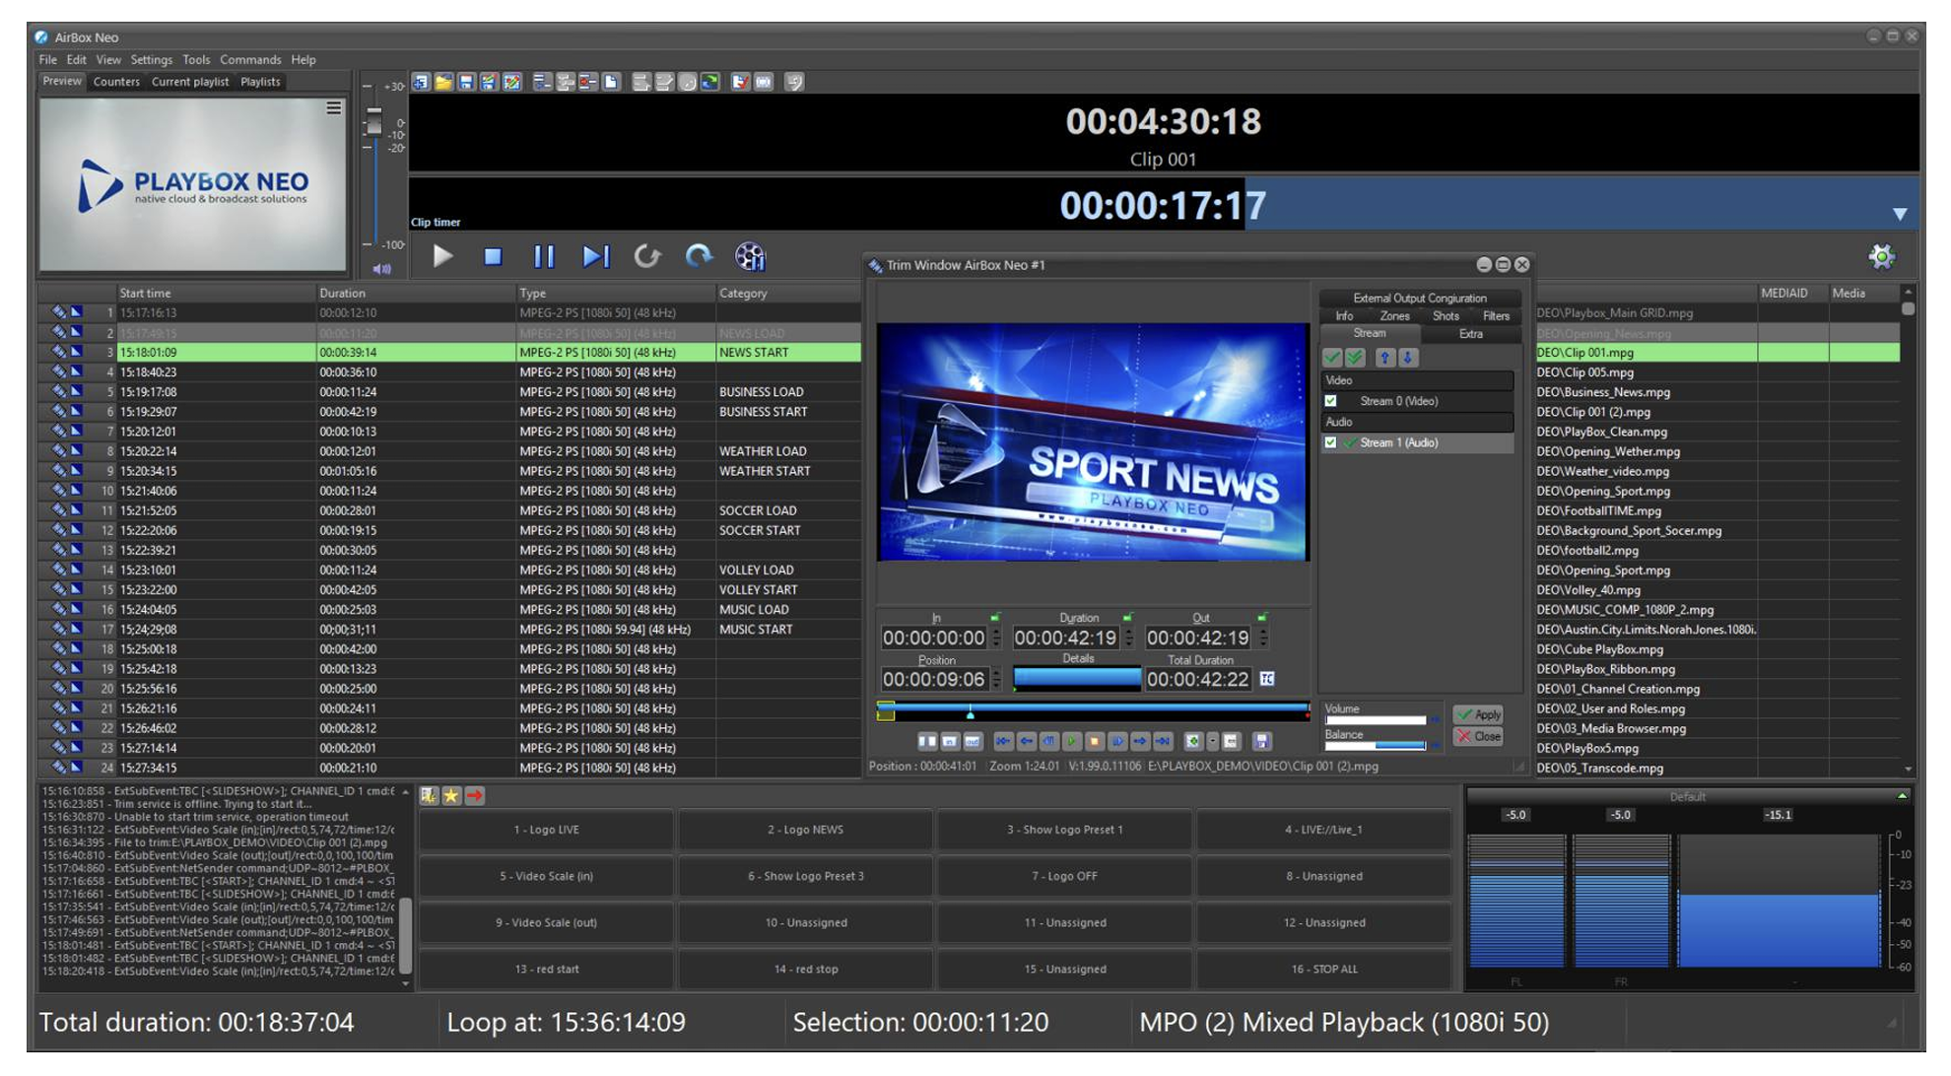Image resolution: width=1951 pixels, height=1076 pixels.
Task: Click the Apply button in Trim Window
Action: click(1479, 714)
